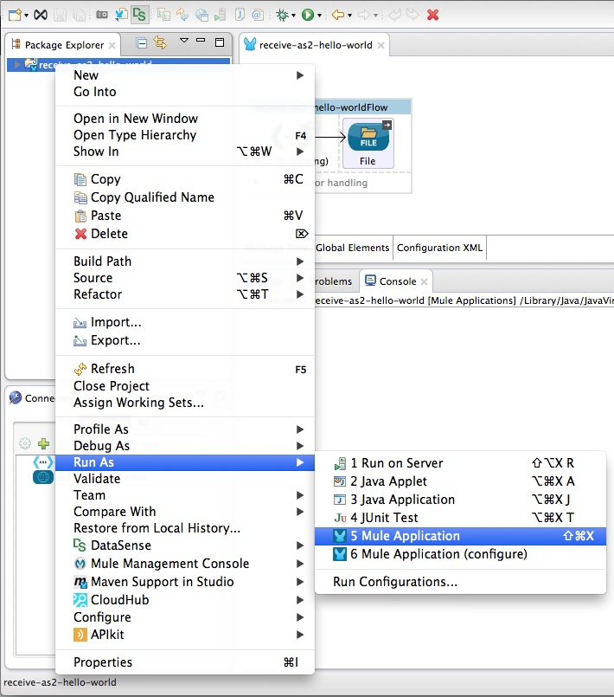The width and height of the screenshot is (614, 697).
Task: Expand the Compare With submenu
Action: (x=185, y=511)
